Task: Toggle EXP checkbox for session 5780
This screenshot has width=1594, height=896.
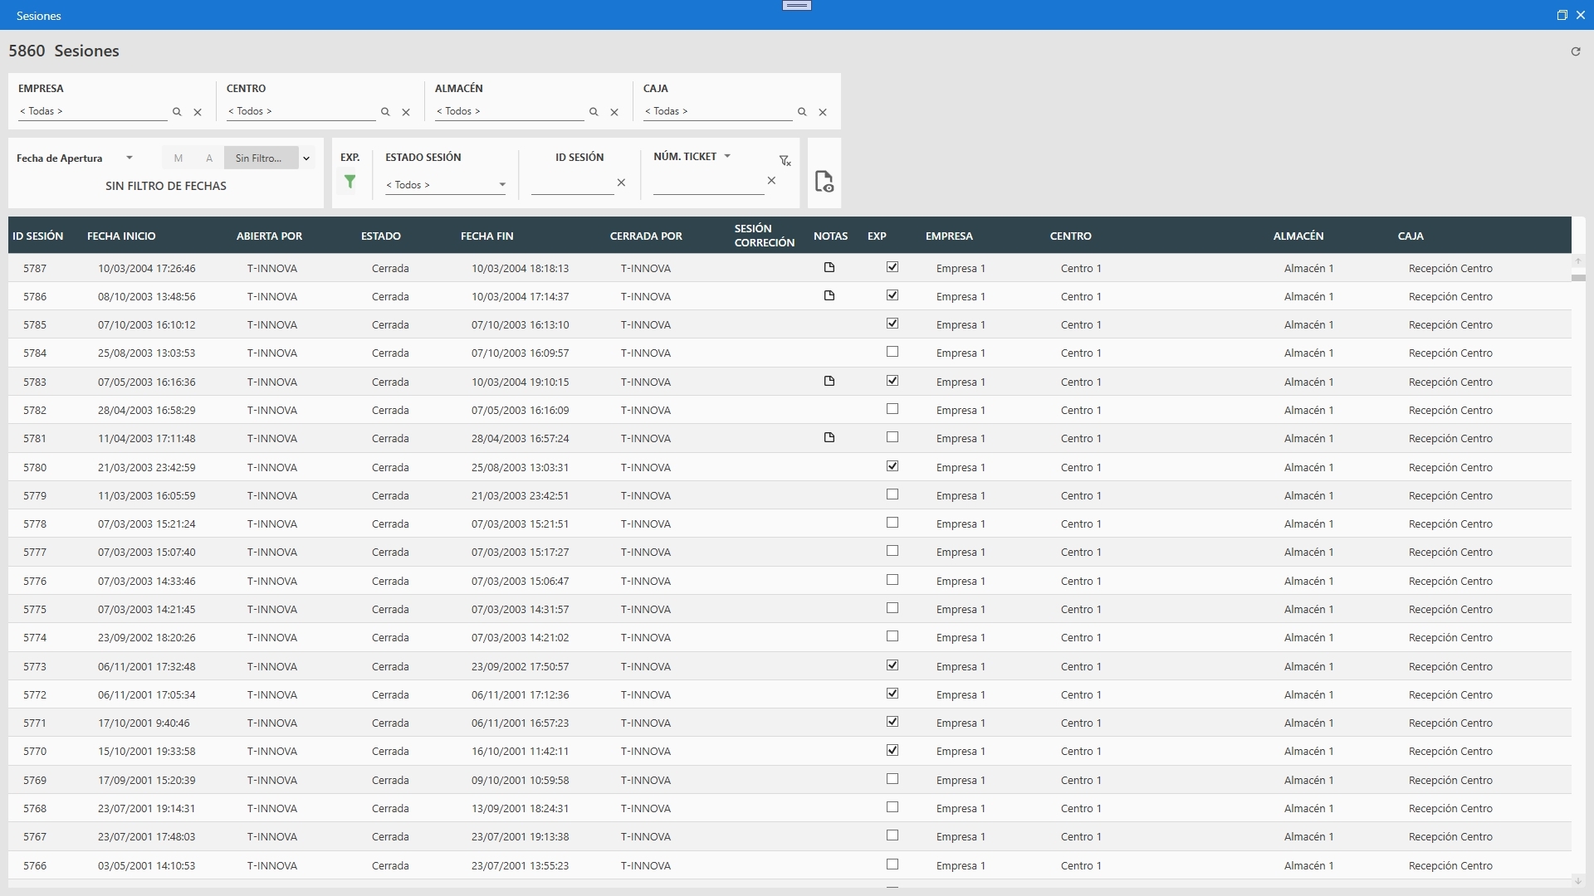Action: point(892,466)
